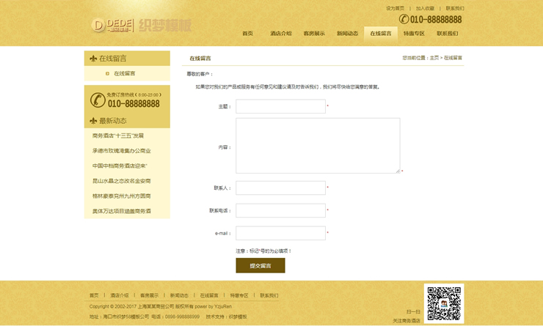Image resolution: width=543 pixels, height=326 pixels.
Task: Focus the 联系电话 phone input field
Action: pos(280,211)
